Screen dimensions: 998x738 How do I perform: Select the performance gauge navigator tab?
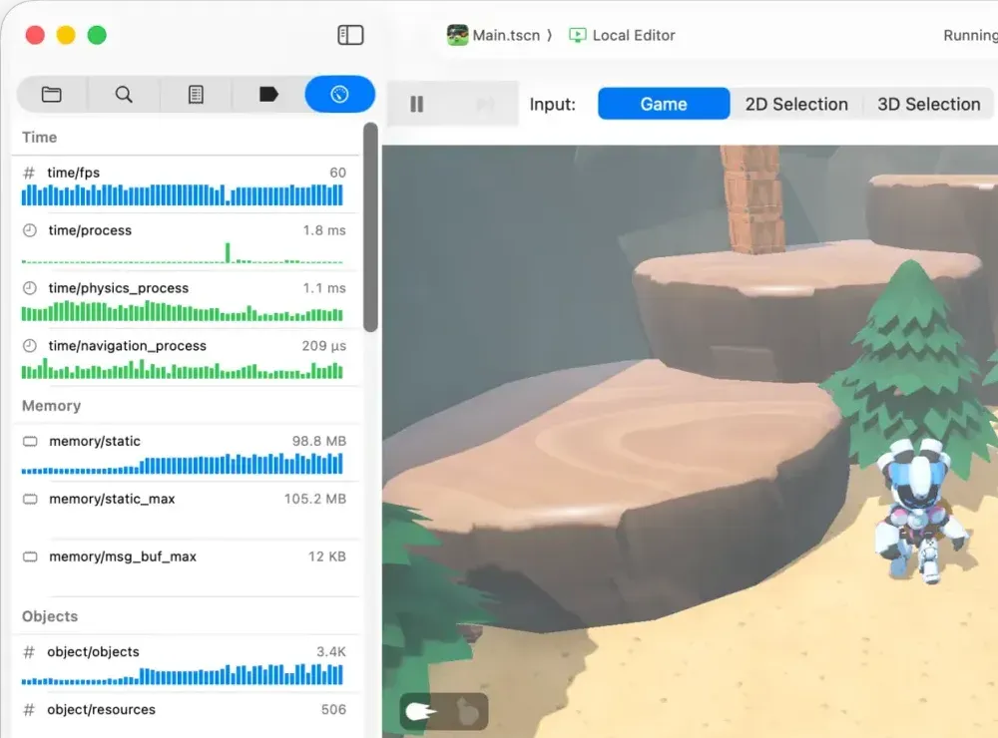[340, 94]
